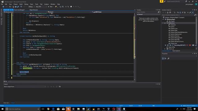The height and width of the screenshot is (111, 198).
Task: Click Start debugging button
Action: pos(50,7)
